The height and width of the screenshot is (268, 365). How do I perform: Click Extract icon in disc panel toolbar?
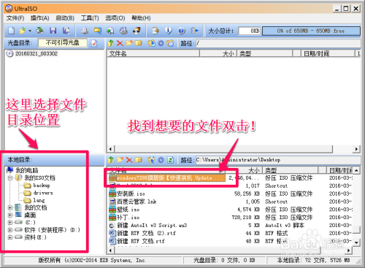pyautogui.click(x=151, y=43)
